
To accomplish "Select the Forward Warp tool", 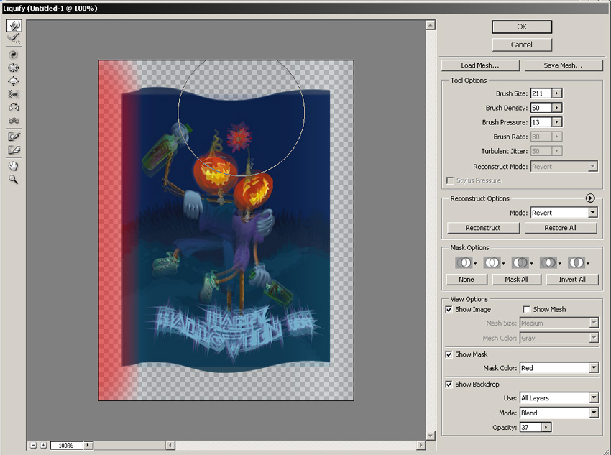I will [x=14, y=26].
